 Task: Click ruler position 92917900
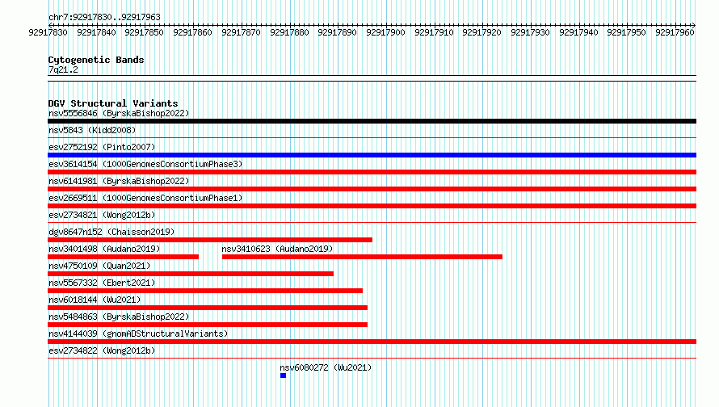(385, 32)
